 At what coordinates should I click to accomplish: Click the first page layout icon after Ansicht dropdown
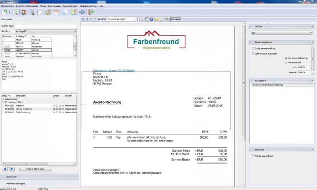coord(143,19)
